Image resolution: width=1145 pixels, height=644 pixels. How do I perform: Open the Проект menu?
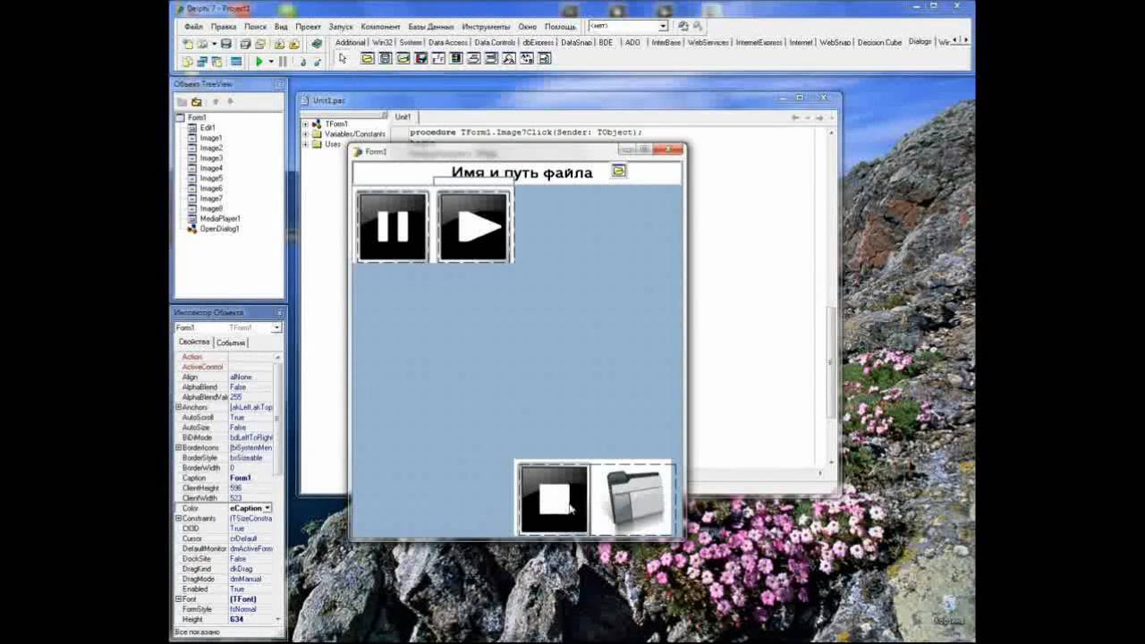tap(308, 27)
